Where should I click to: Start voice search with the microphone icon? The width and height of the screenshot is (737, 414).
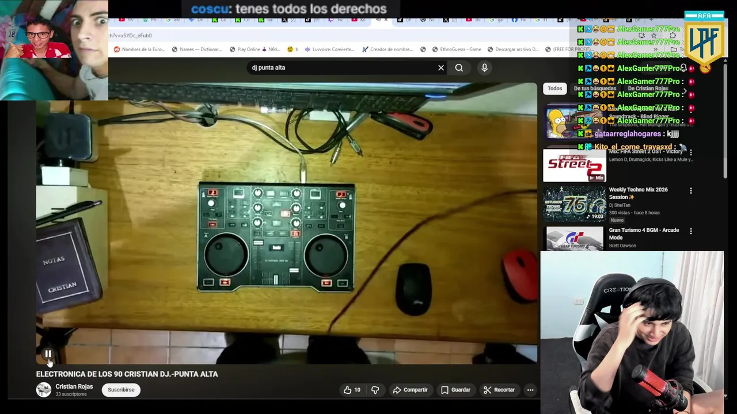pos(484,68)
